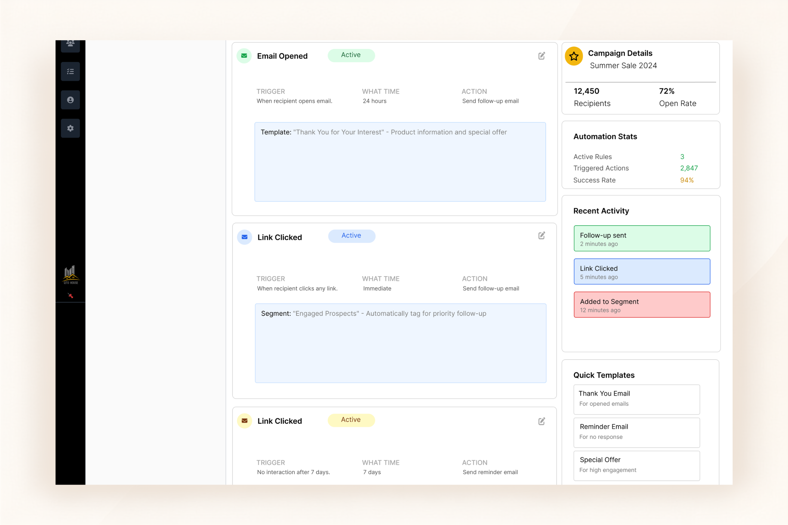Click 'When recipient opens email.' trigger text
788x525 pixels.
click(x=294, y=101)
